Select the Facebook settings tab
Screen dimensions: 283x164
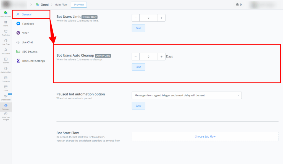[x=28, y=24]
